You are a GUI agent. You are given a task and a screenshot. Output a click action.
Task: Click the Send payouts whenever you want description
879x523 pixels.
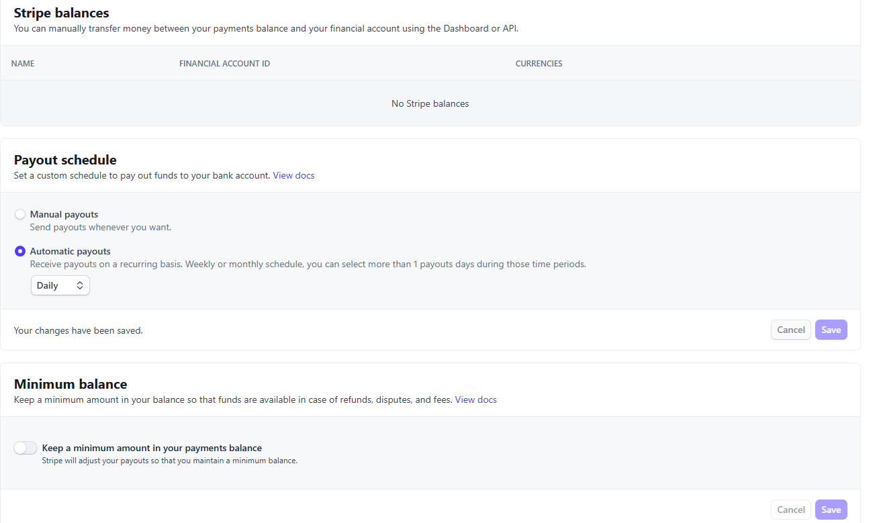101,227
